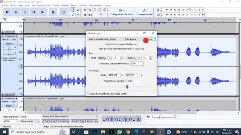Toggle the Loop playback button
This screenshot has height=135, width=241.
click(63, 12)
